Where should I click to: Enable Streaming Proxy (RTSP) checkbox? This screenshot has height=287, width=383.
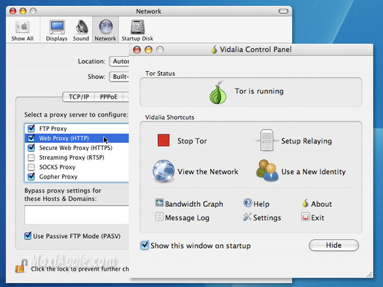click(x=31, y=157)
